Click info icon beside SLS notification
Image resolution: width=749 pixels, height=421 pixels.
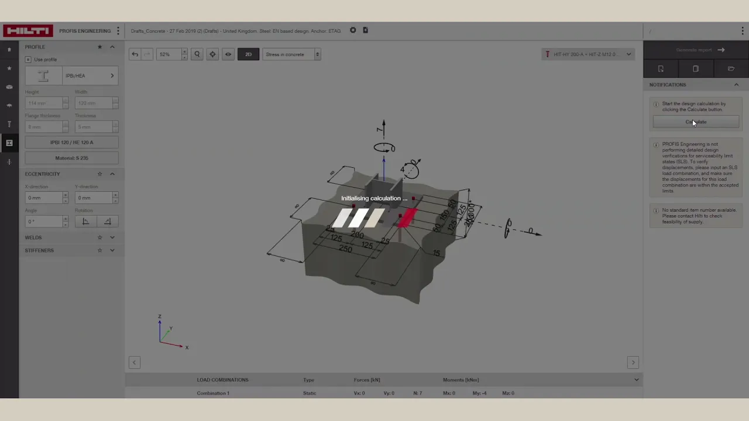tap(656, 144)
